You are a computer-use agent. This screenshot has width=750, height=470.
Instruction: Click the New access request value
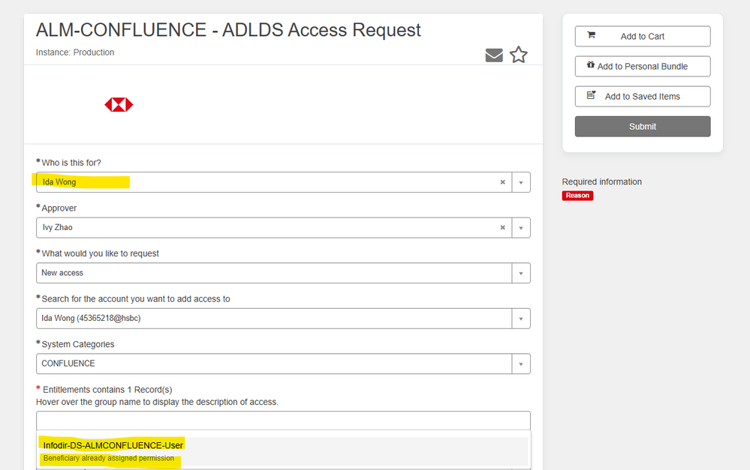pos(62,273)
